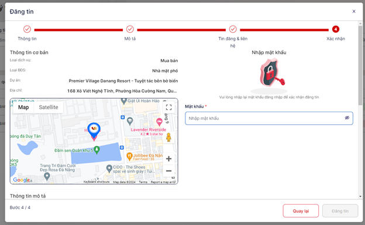Go to step 2 Mô tả

pyautogui.click(x=130, y=29)
